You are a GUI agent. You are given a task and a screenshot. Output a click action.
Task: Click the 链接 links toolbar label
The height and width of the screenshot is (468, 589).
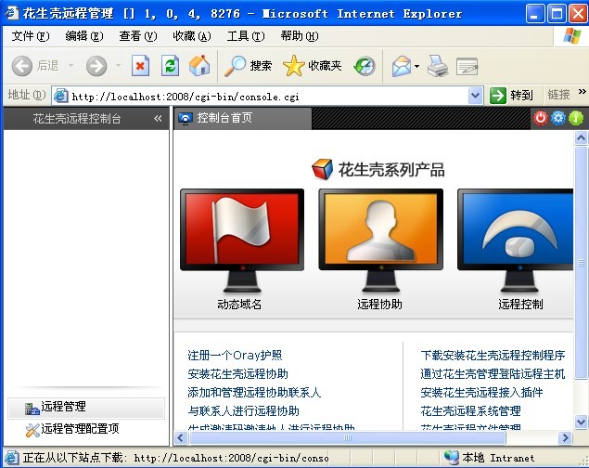pyautogui.click(x=558, y=95)
